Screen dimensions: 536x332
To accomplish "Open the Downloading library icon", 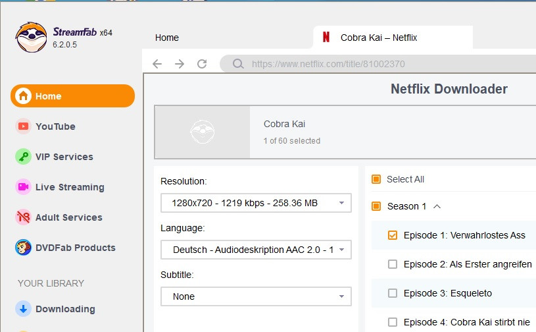I will (24, 309).
